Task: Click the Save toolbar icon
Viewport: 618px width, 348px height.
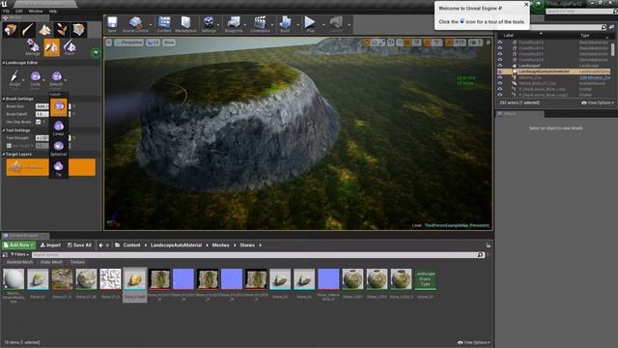Action: pyautogui.click(x=112, y=24)
